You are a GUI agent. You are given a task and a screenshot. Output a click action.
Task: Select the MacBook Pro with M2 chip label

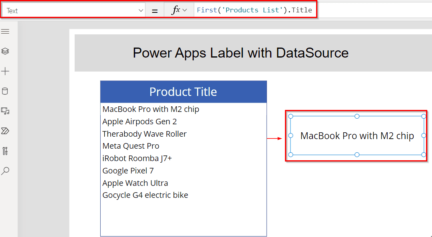356,136
